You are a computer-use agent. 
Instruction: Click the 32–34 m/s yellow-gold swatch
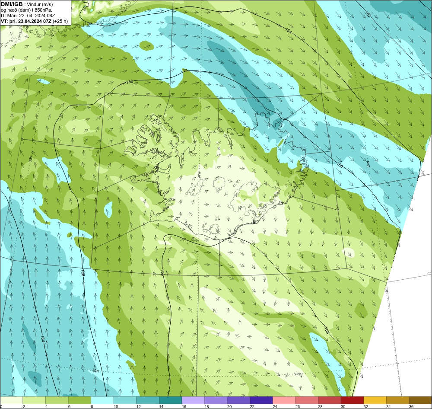(x=375, y=400)
